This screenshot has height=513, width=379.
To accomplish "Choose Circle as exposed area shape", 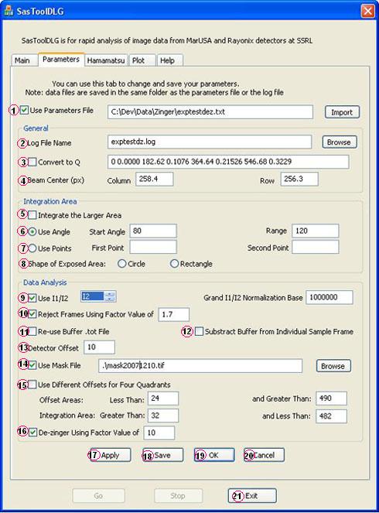I will click(x=122, y=264).
